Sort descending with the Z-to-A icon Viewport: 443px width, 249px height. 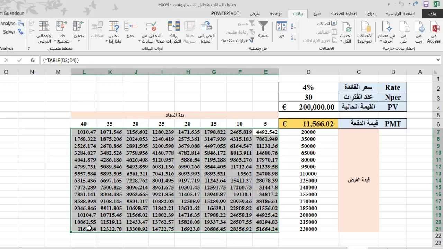pyautogui.click(x=293, y=37)
